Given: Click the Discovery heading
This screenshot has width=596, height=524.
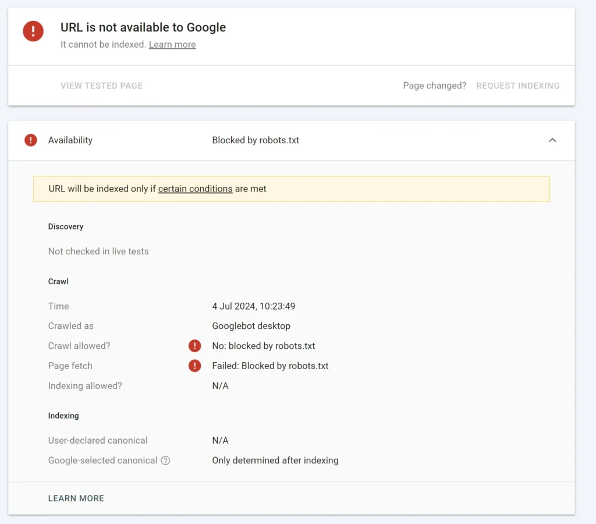Looking at the screenshot, I should coord(66,226).
